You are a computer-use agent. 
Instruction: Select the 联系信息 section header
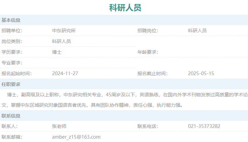pos(11,116)
